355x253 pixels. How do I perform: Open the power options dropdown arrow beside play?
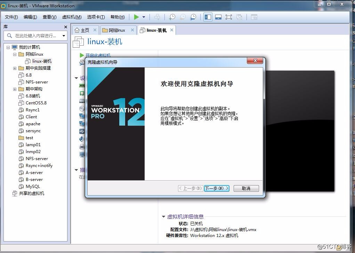[144, 17]
